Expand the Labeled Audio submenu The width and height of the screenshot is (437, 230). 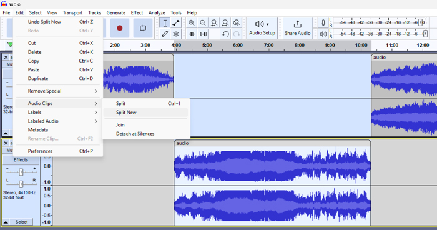[x=57, y=121]
